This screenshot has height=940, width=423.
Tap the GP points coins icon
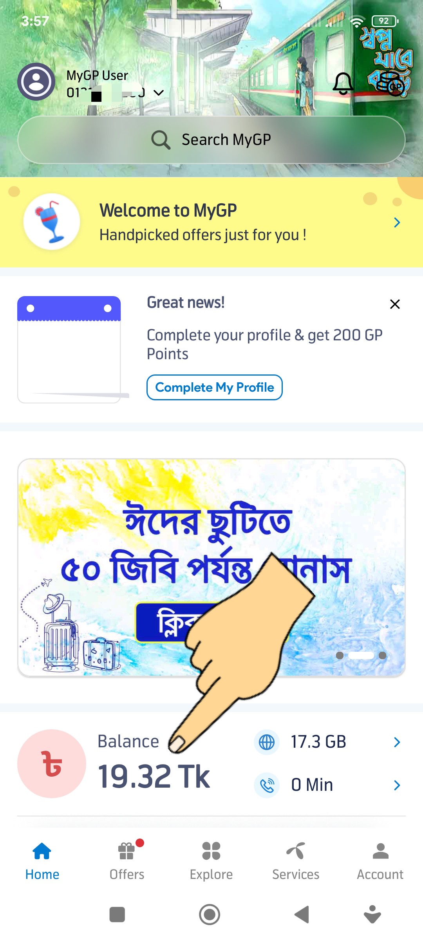point(390,84)
